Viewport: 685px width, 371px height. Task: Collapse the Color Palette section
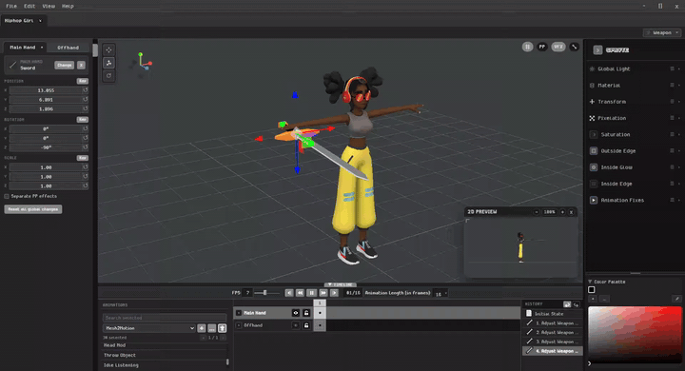pos(590,282)
